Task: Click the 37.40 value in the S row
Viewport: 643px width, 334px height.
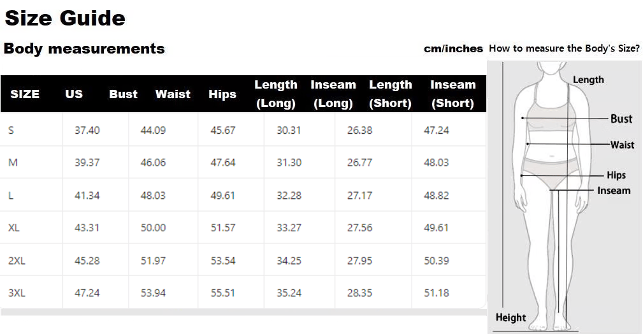Action: (x=87, y=130)
